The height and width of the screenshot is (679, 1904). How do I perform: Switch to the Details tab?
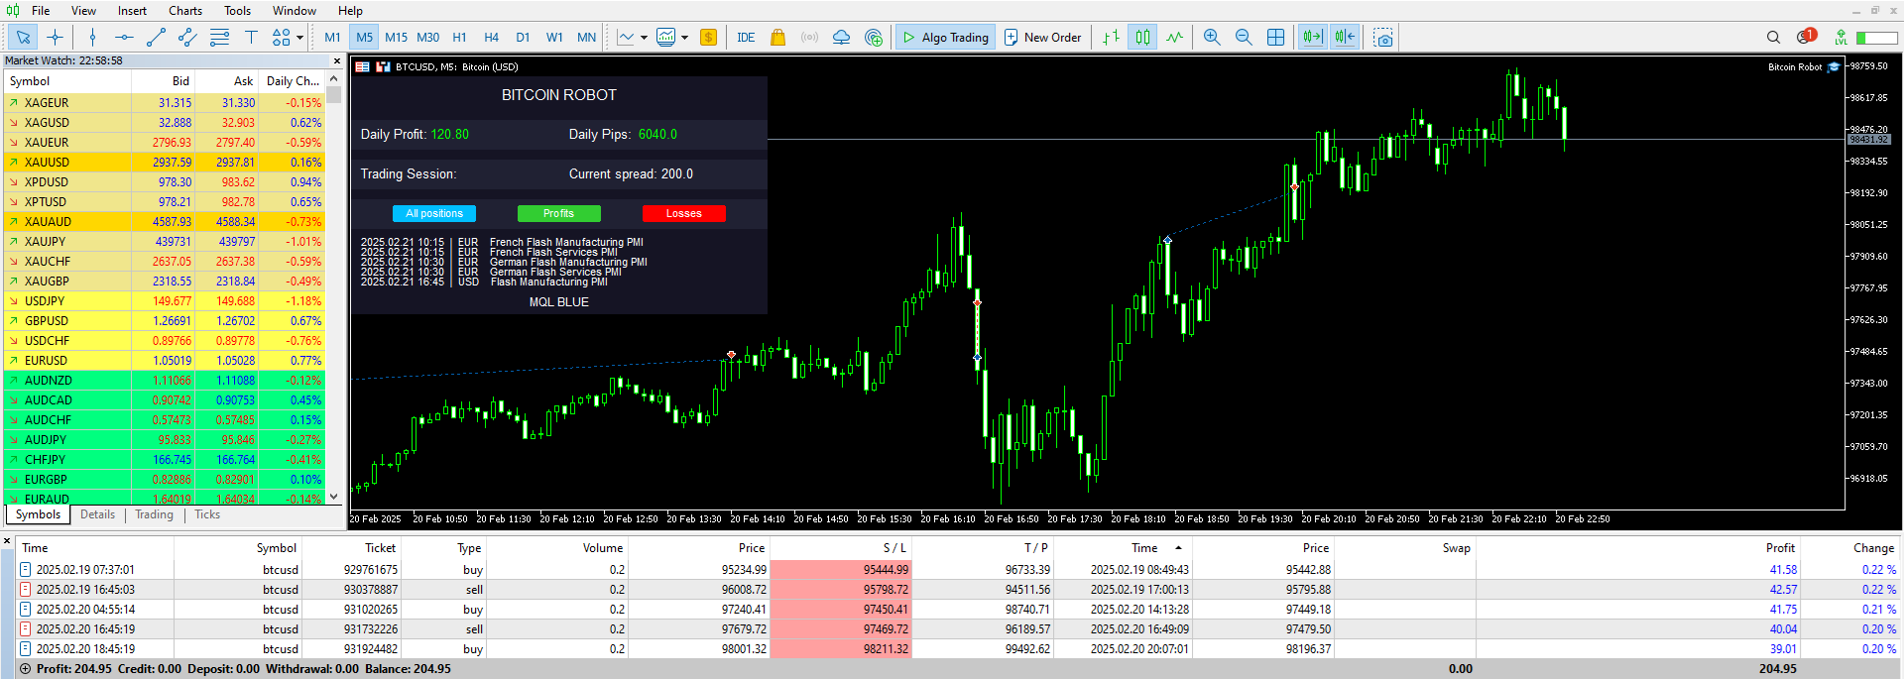pyautogui.click(x=97, y=514)
